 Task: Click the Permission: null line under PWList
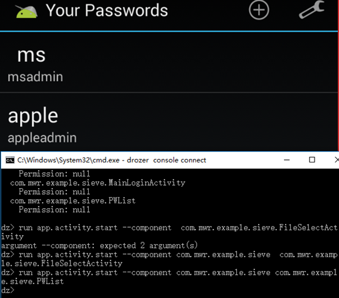click(54, 209)
